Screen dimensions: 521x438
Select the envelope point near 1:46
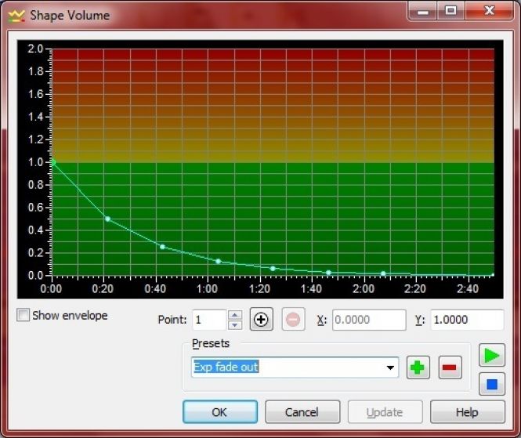[328, 273]
